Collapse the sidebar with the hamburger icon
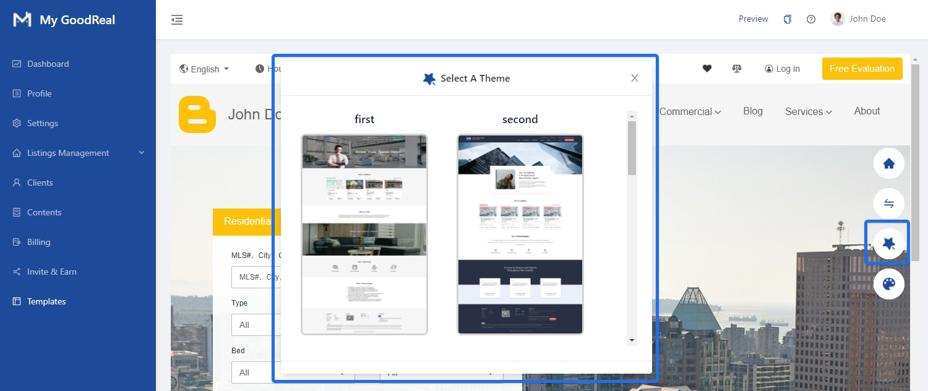928x391 pixels. coord(177,19)
